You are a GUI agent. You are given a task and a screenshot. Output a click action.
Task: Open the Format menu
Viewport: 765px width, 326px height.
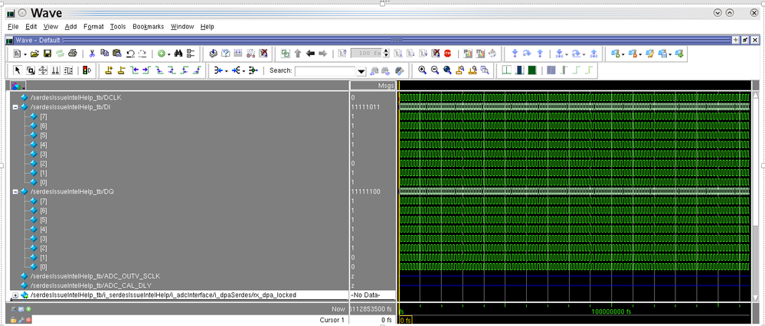coord(93,27)
